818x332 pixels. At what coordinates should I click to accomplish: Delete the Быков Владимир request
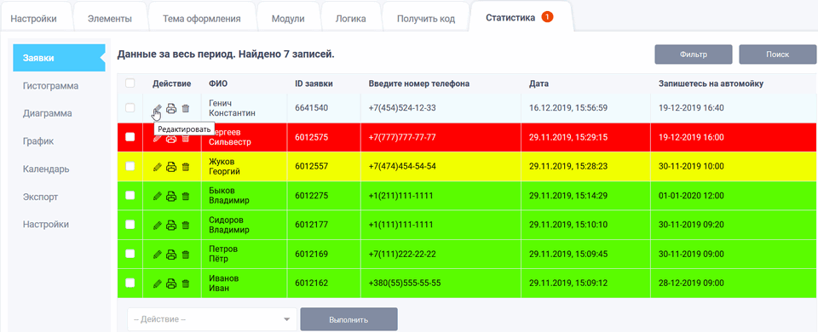click(x=186, y=197)
